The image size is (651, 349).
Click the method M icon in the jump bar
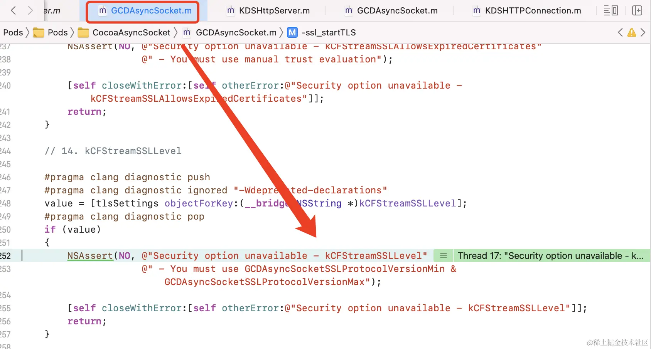(x=292, y=32)
